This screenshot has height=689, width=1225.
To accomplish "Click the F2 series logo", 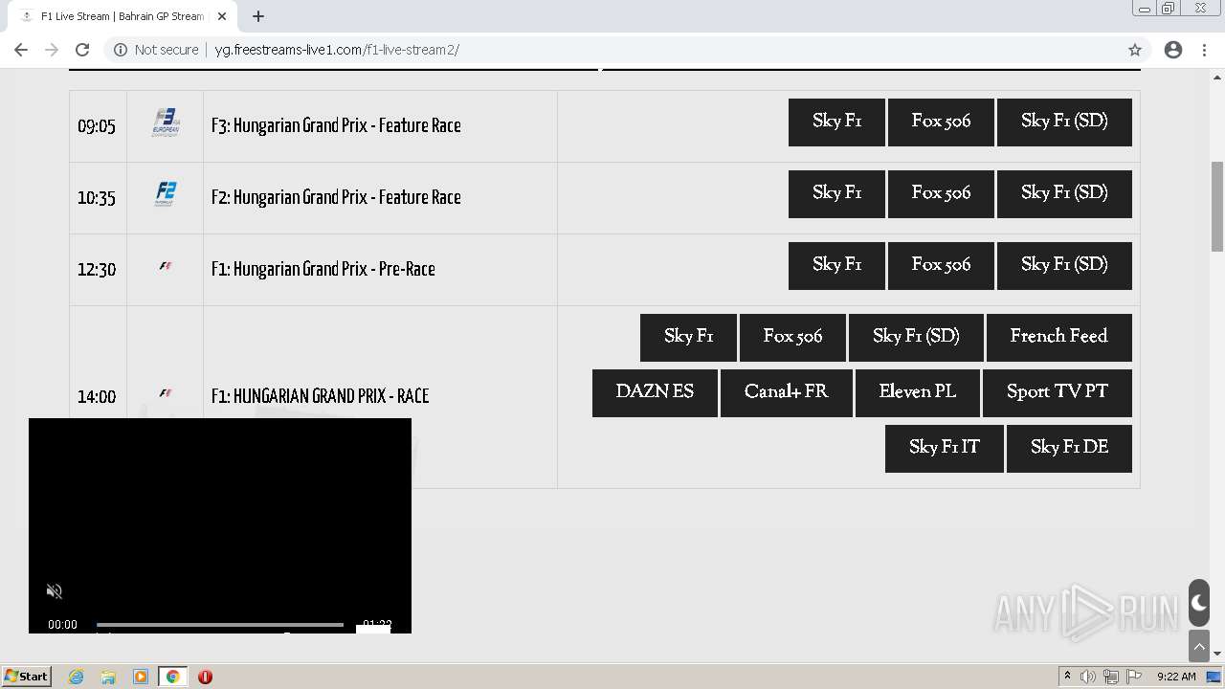I will click(x=166, y=194).
